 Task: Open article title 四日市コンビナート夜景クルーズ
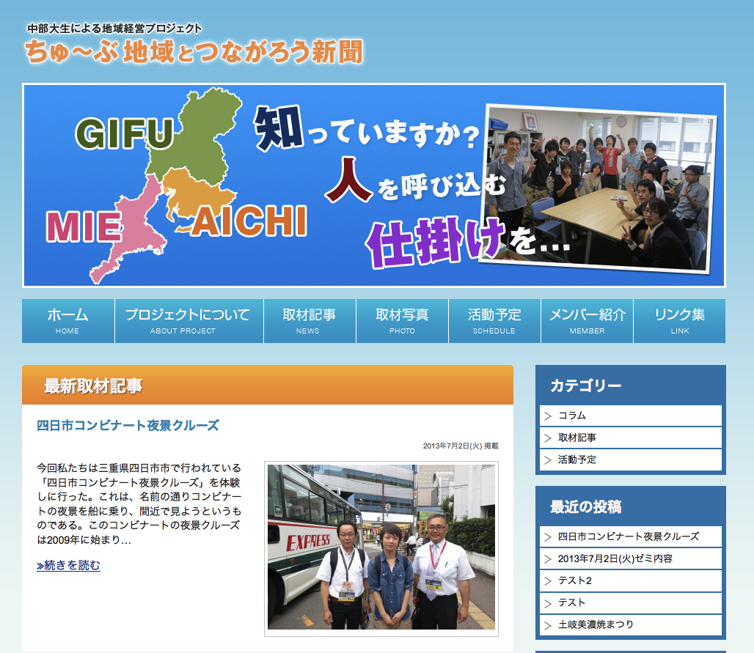click(x=128, y=426)
